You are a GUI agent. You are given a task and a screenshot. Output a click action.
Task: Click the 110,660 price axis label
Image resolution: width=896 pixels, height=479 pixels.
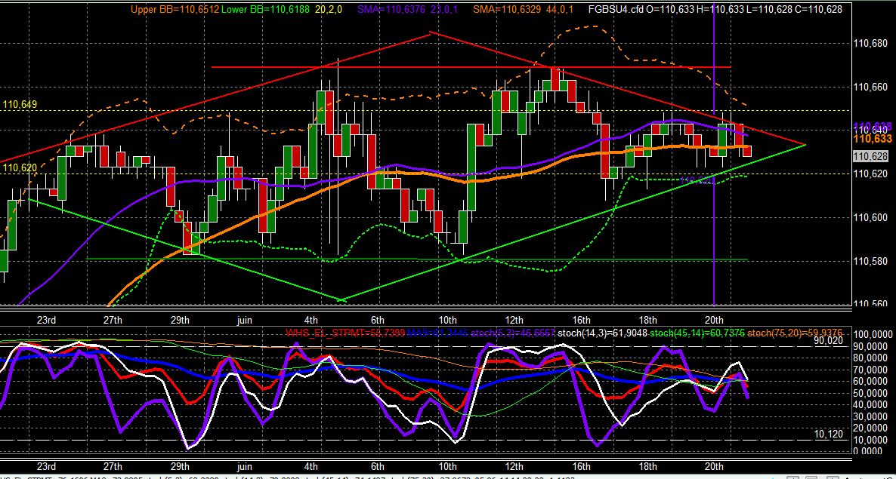tap(871, 87)
